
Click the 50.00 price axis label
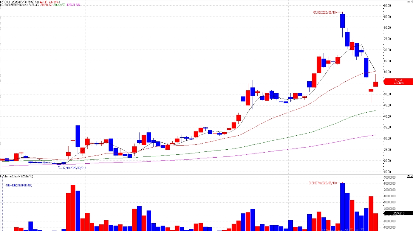pyautogui.click(x=387, y=94)
